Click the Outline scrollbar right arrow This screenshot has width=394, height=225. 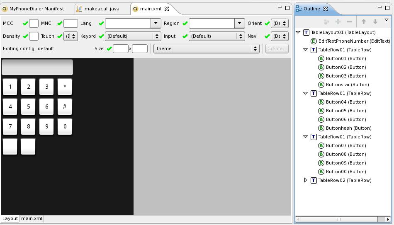coord(388,219)
